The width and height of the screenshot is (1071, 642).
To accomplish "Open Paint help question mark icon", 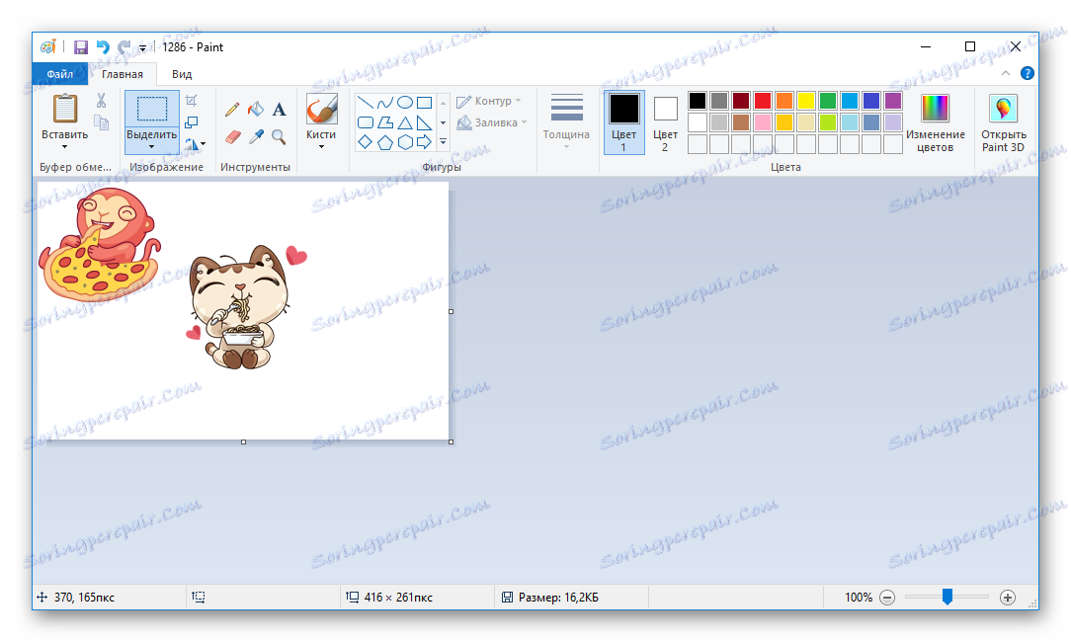I will (1027, 73).
